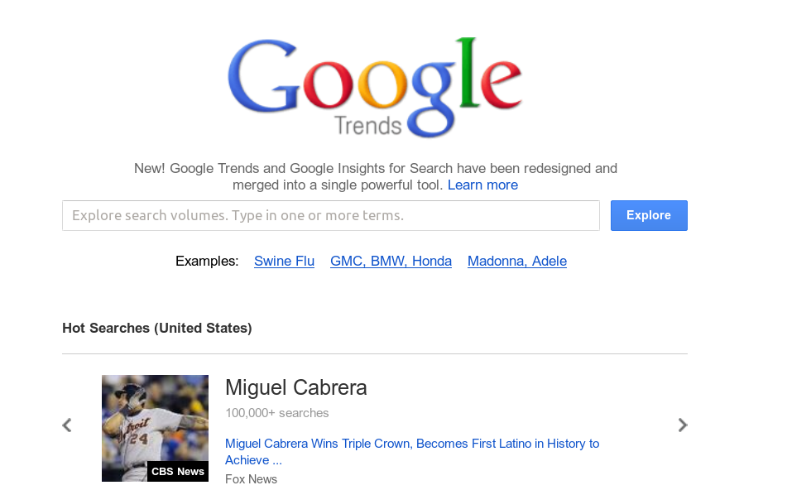This screenshot has width=787, height=490.
Task: Click the Hot Searches (United States) heading
Action: click(x=157, y=328)
